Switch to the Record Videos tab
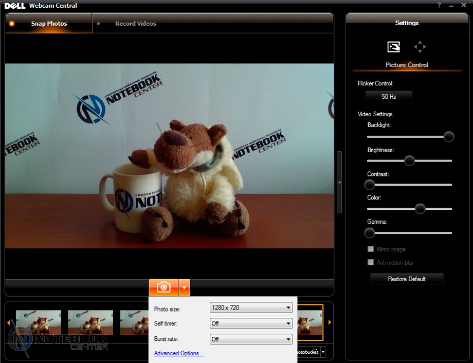This screenshot has width=473, height=363. click(135, 24)
